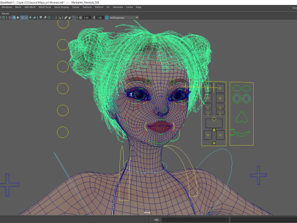Open the Generate menu

(118, 7)
